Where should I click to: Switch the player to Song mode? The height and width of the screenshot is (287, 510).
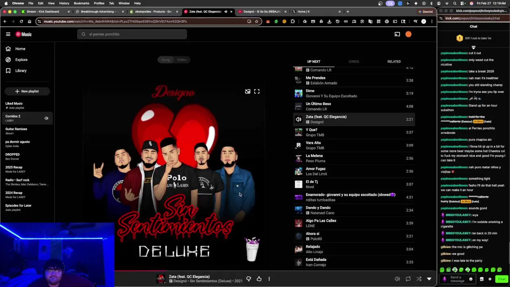pyautogui.click(x=165, y=60)
